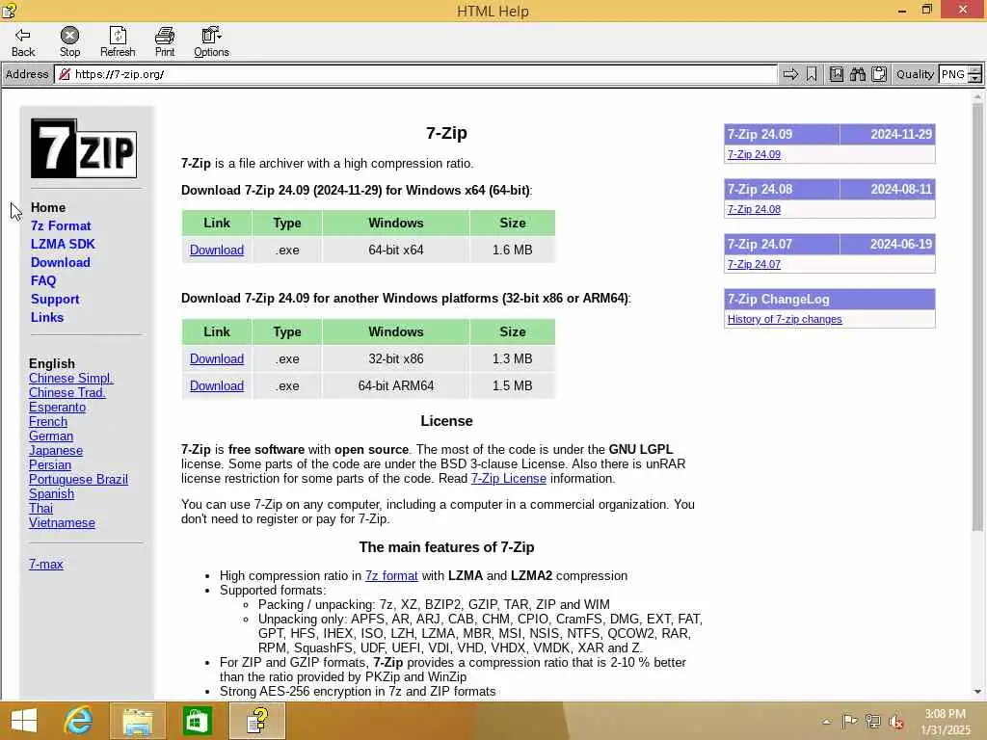This screenshot has width=987, height=740.
Task: Click the 1.6 MB size cell
Action: click(x=513, y=250)
